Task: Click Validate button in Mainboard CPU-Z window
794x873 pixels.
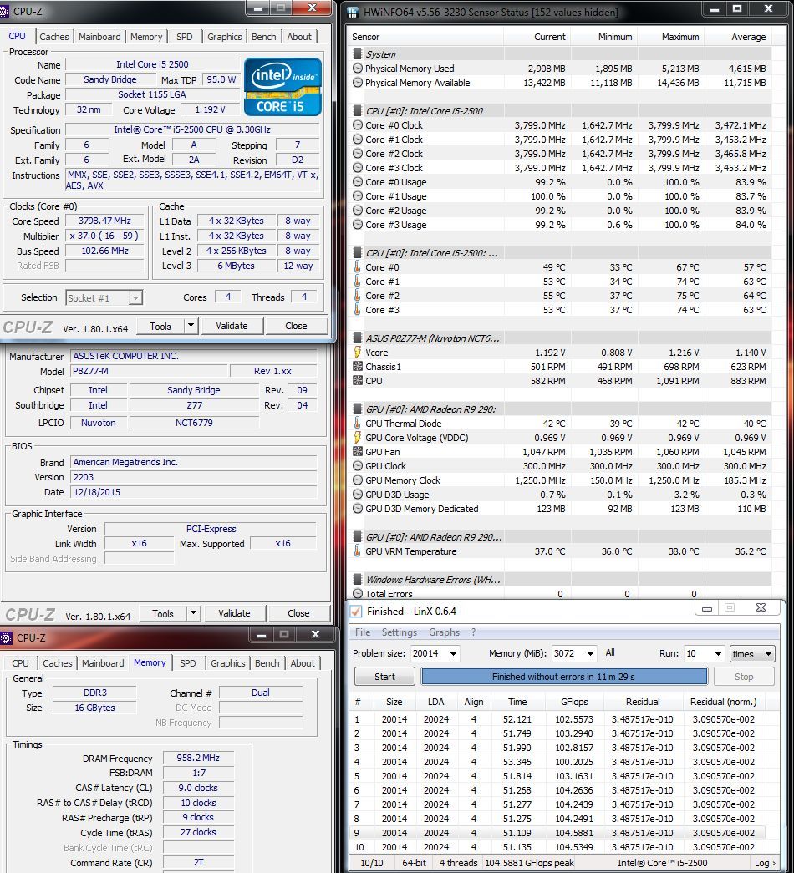Action: 234,613
